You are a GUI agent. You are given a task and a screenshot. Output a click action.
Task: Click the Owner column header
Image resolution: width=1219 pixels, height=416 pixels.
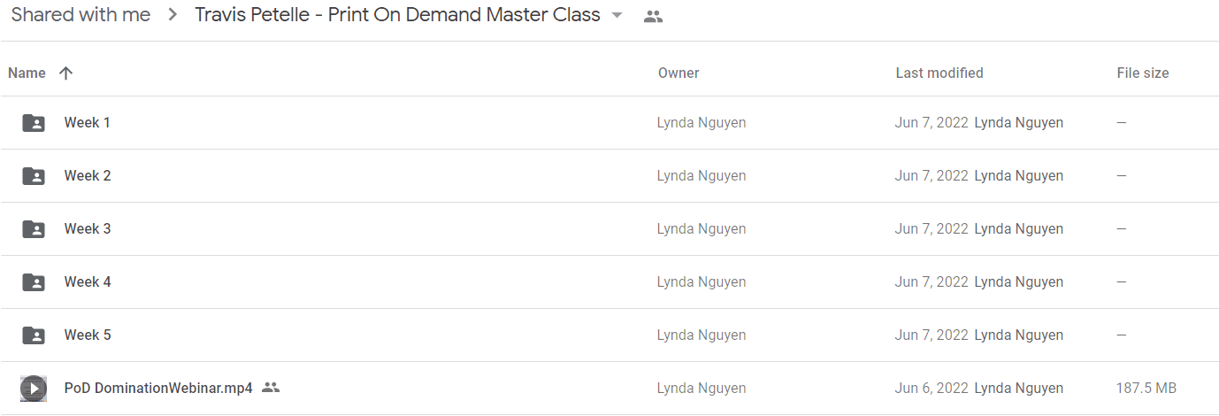[678, 73]
